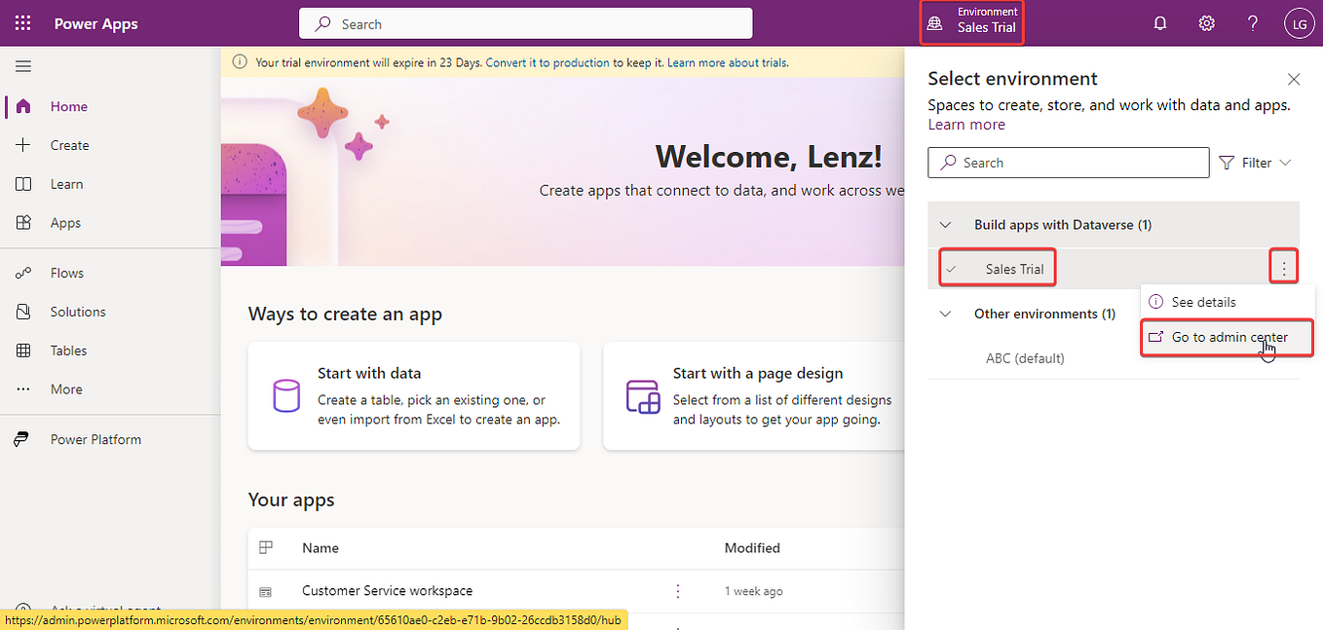
Task: Open Solutions from the left navigation
Action: click(x=78, y=311)
